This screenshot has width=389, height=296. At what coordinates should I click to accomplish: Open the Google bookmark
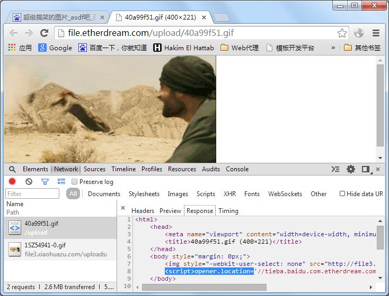point(55,48)
